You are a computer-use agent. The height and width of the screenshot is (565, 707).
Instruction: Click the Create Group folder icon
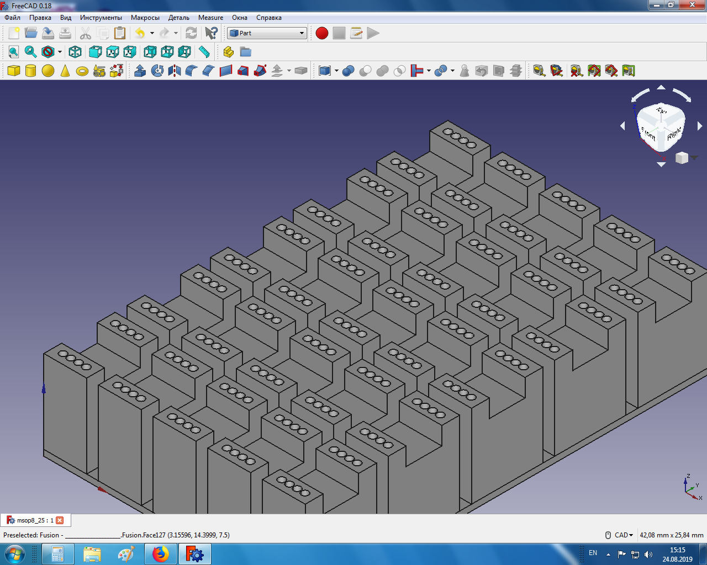246,52
